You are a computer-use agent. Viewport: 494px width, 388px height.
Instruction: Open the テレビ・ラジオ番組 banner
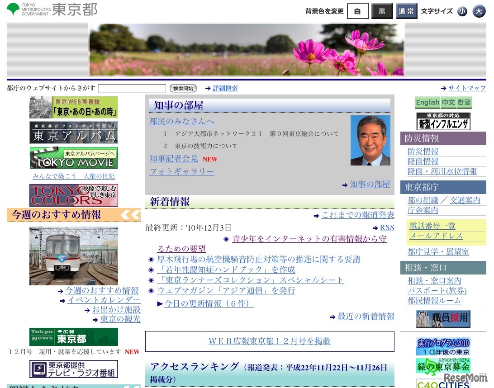[x=74, y=369]
